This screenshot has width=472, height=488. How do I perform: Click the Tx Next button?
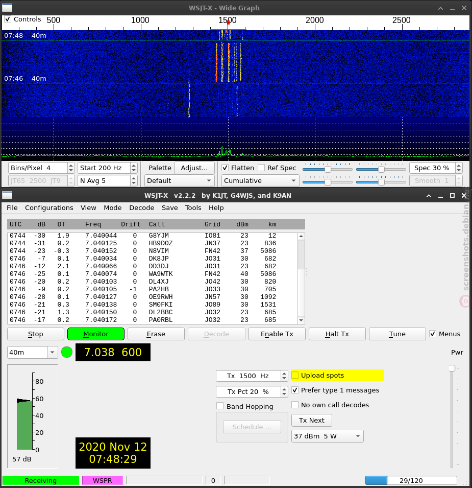312,421
